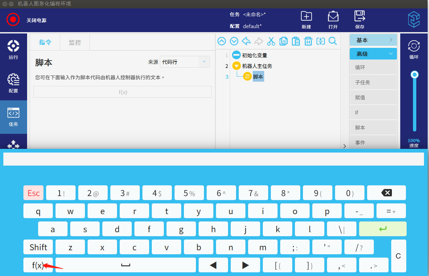Image resolution: width=429 pixels, height=276 pixels.
Task: Click the move down arrow icon
Action: (x=234, y=41)
